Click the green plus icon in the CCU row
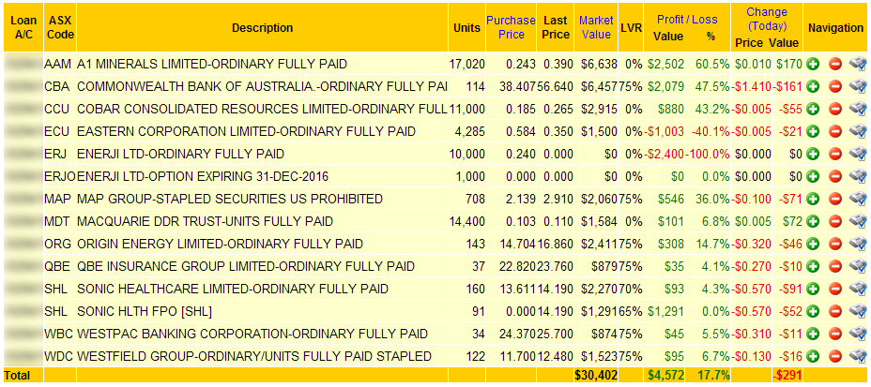The width and height of the screenshot is (871, 387). tap(815, 110)
